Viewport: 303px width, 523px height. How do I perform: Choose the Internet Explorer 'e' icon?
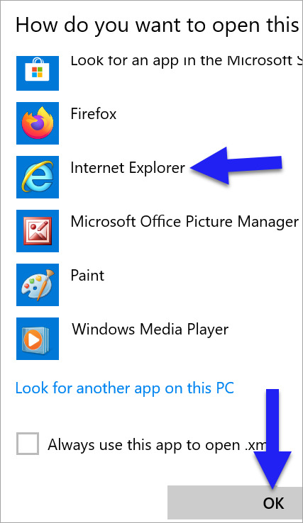click(x=38, y=177)
